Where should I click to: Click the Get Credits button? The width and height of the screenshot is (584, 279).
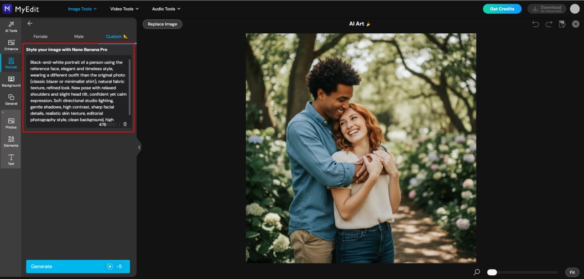(502, 8)
